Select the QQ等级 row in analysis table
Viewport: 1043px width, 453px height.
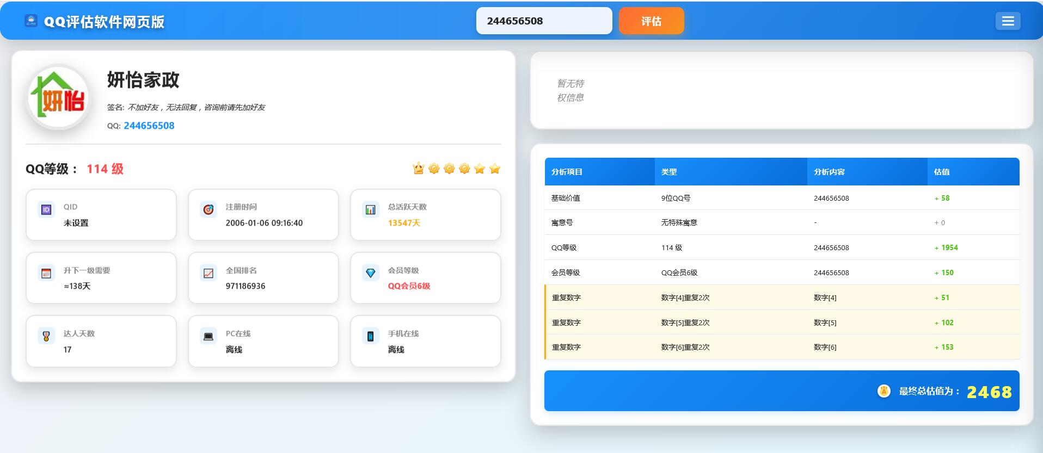click(x=782, y=247)
